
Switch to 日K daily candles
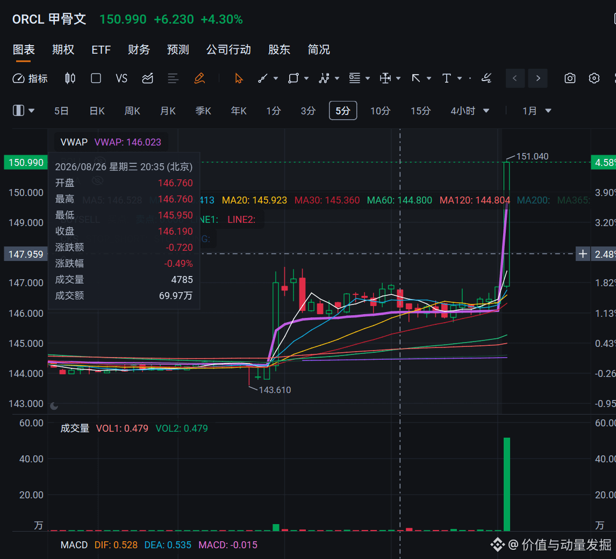point(97,111)
